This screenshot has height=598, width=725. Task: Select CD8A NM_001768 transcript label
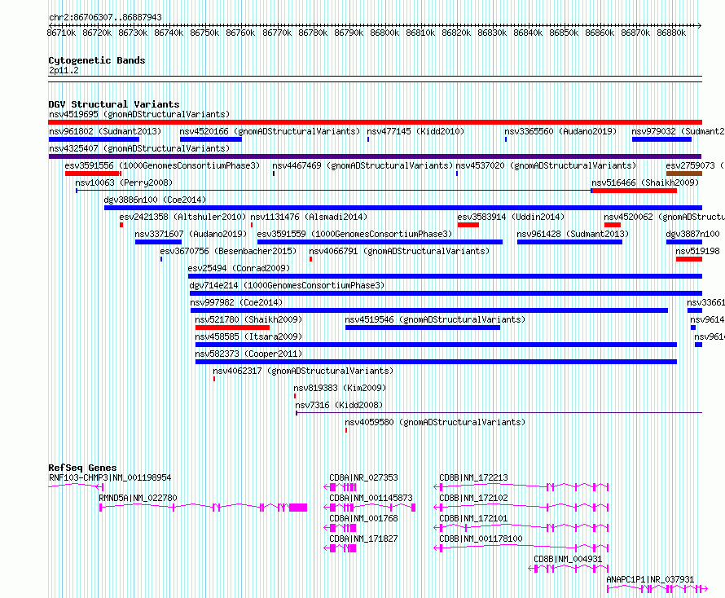[363, 518]
